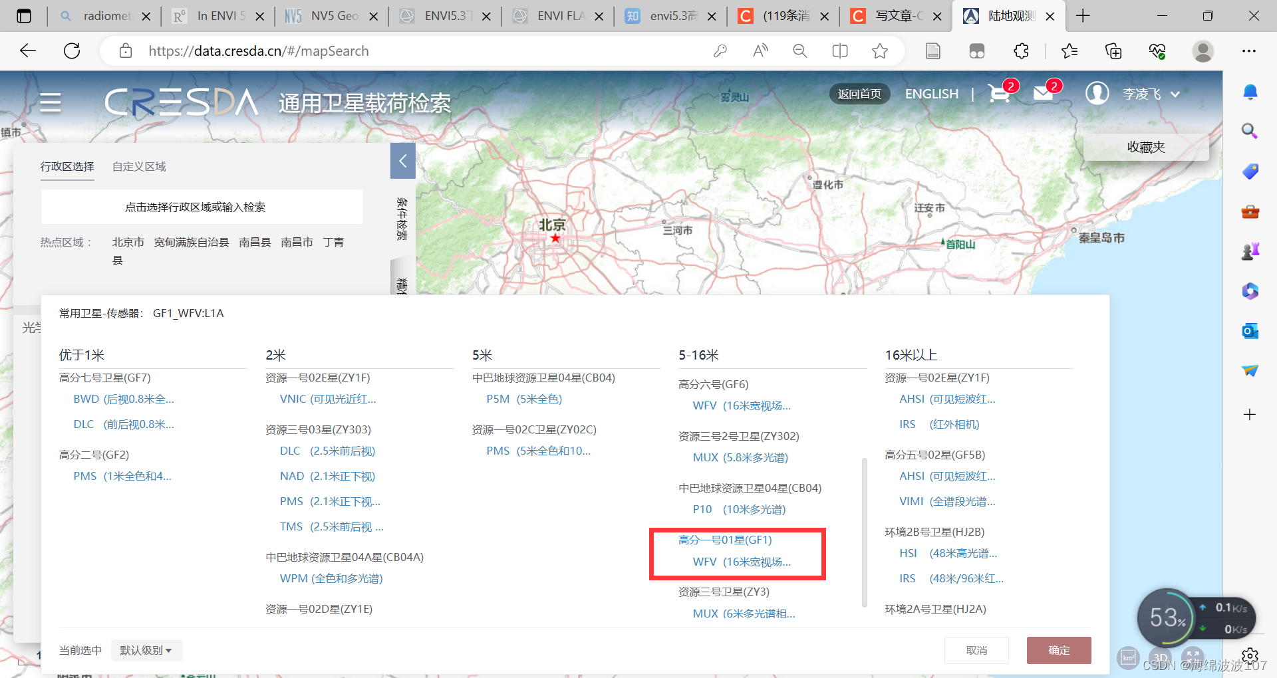1277x678 pixels.
Task: Open browser essentials heart icon
Action: pyautogui.click(x=1157, y=51)
